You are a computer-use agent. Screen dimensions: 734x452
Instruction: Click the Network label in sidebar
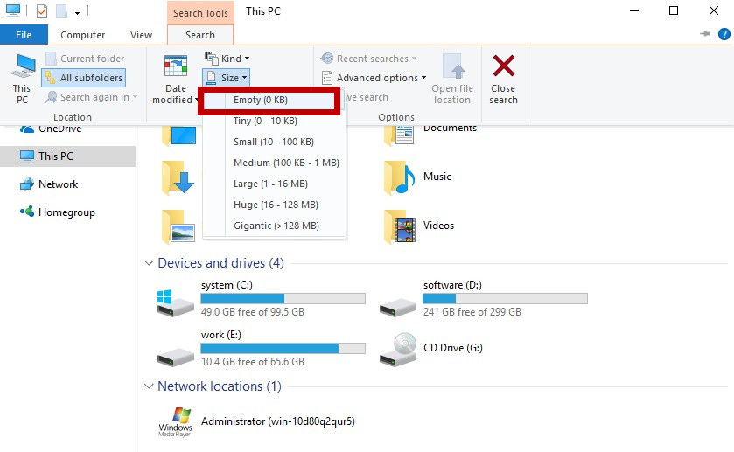[x=59, y=184]
